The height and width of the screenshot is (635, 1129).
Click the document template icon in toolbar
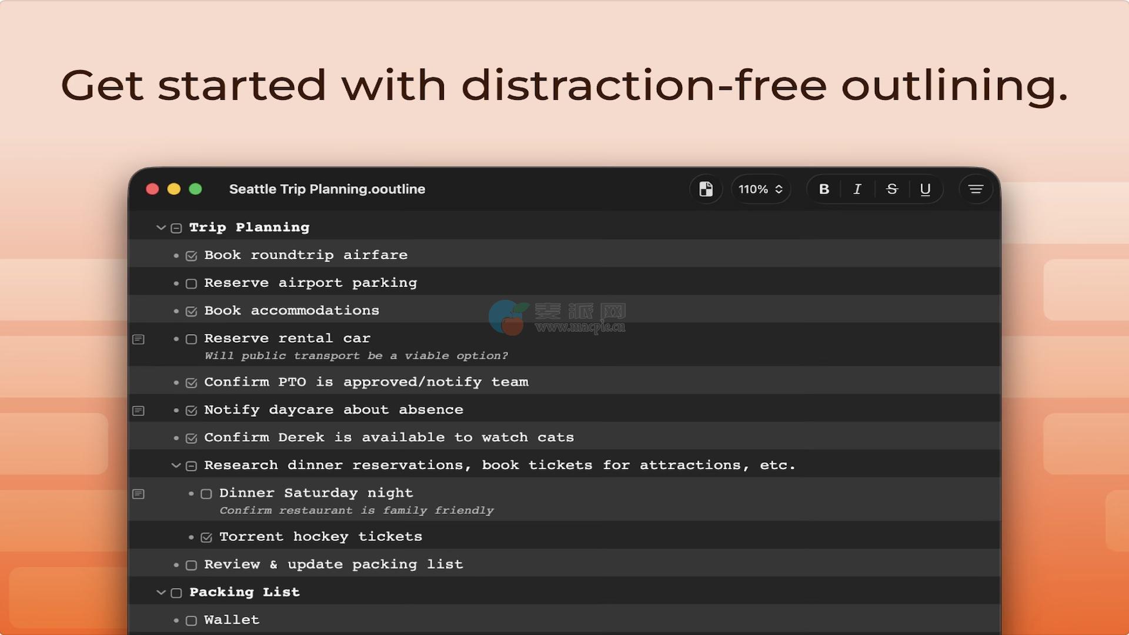(706, 189)
